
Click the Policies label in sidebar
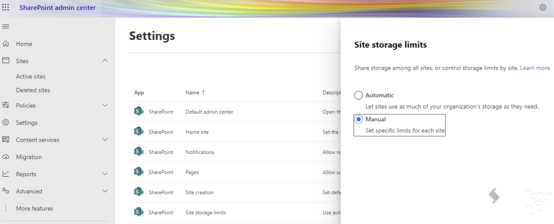point(26,106)
